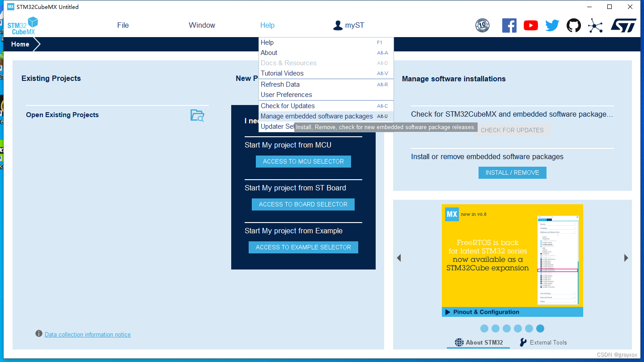Open the GitHub icon link
The height and width of the screenshot is (362, 644).
click(574, 25)
